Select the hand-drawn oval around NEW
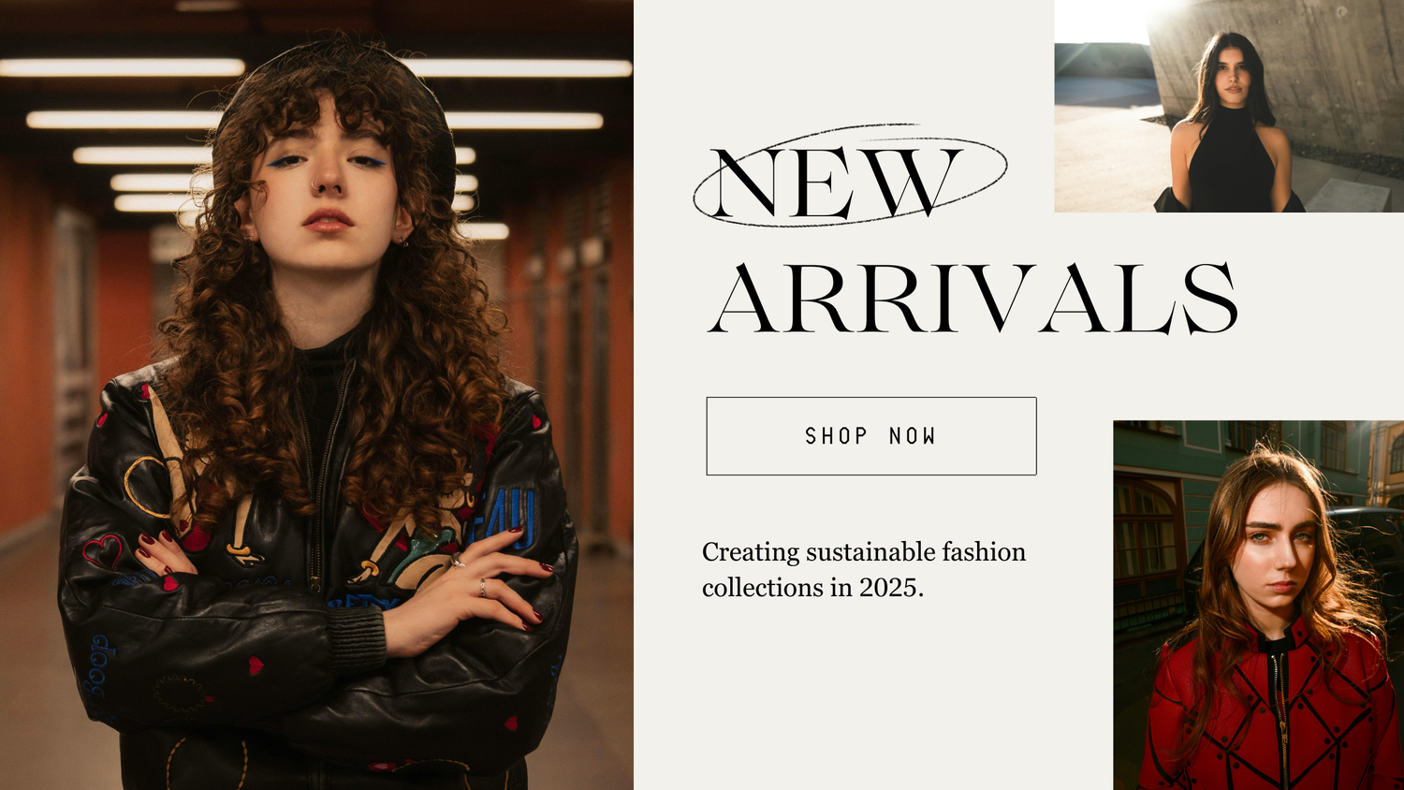The height and width of the screenshot is (790, 1404). 849,175
